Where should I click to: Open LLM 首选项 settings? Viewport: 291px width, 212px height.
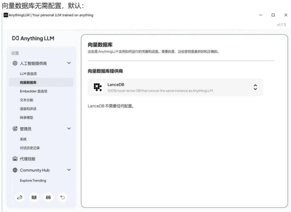(28, 74)
